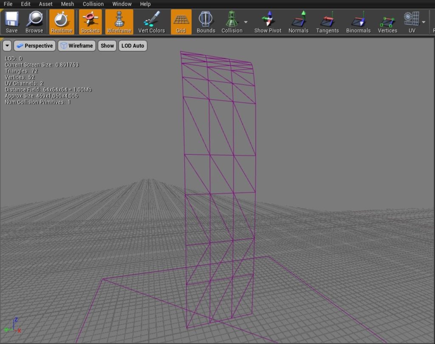Open the Collision menu
The height and width of the screenshot is (344, 435).
[x=93, y=4]
